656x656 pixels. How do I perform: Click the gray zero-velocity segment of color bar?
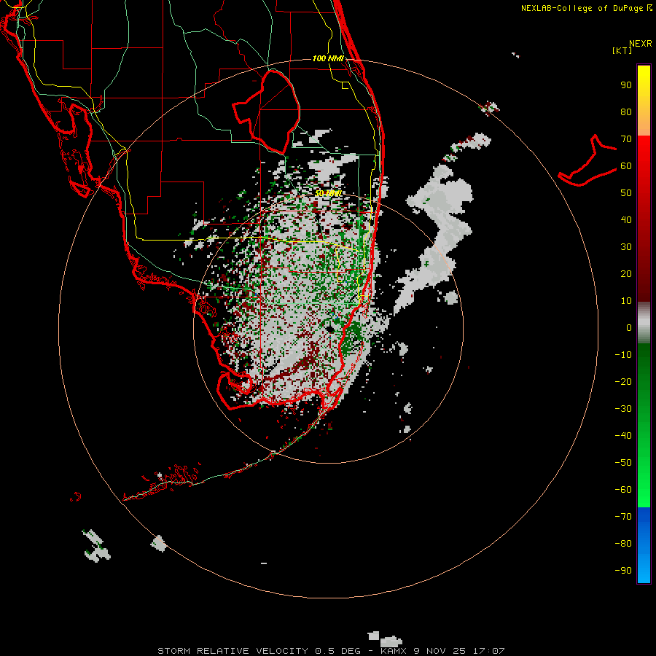tap(644, 323)
